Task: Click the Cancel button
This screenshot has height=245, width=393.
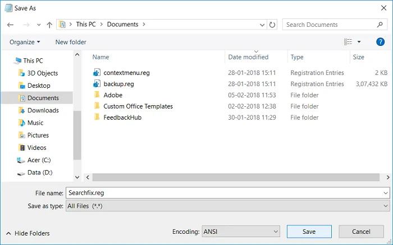Action: (361, 232)
